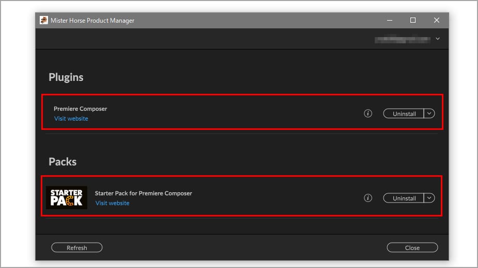Viewport: 478px width, 268px height.
Task: Select Starter Pack for Premiere Composer title
Action: 144,193
